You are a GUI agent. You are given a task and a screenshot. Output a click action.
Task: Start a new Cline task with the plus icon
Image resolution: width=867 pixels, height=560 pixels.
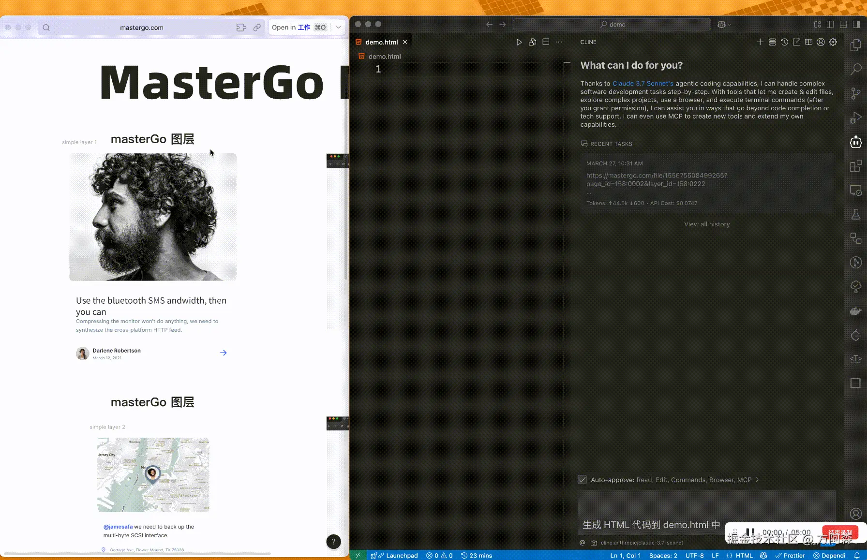pos(760,42)
